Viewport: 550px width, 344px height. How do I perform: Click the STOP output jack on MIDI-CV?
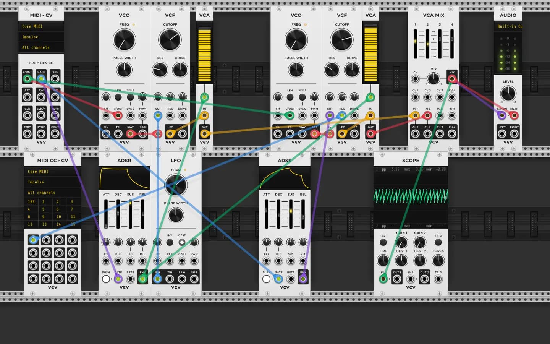click(x=41, y=134)
